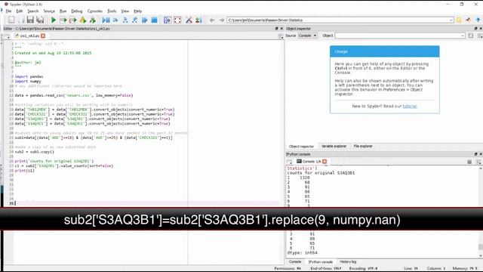The width and height of the screenshot is (483, 272).
Task: Select the Console 1/A tab
Action: click(x=311, y=161)
